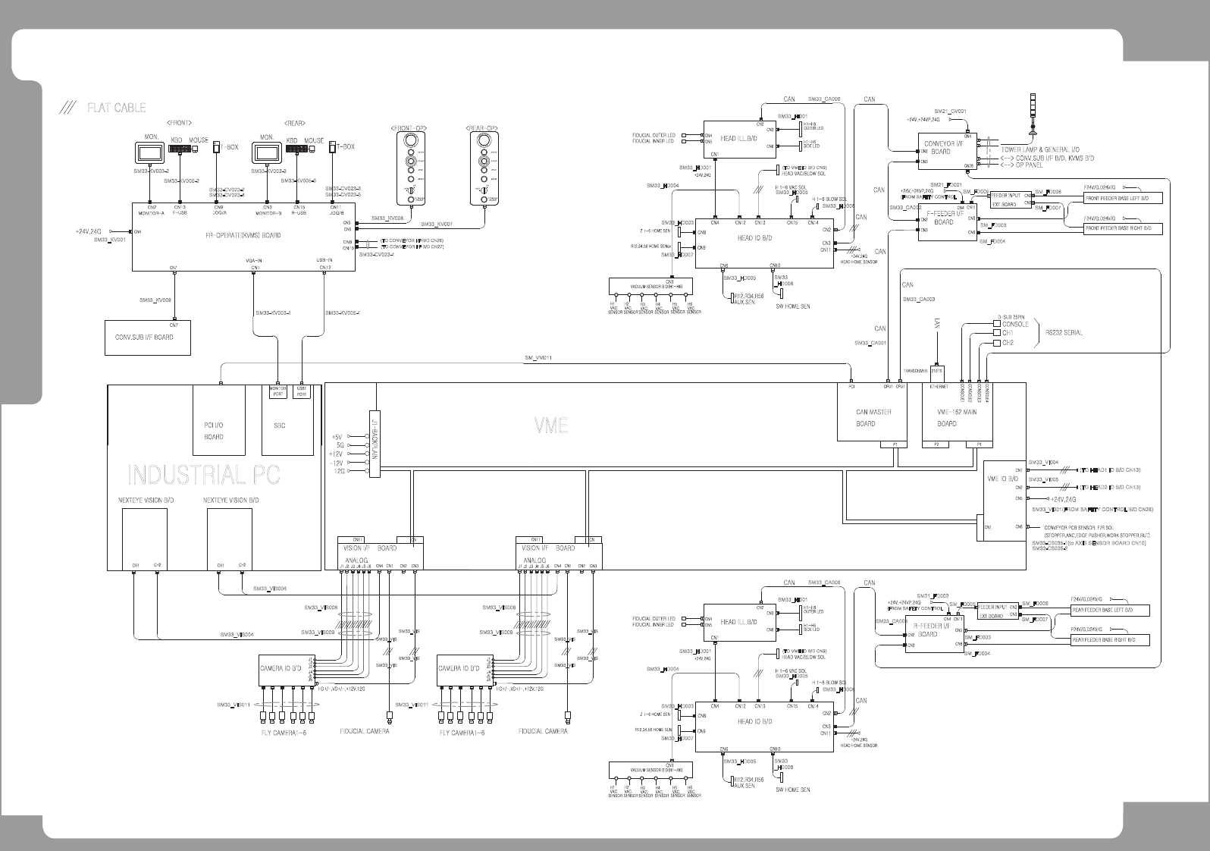Select the PCI I/O BOARD block
The width and height of the screenshot is (1210, 851).
219,420
